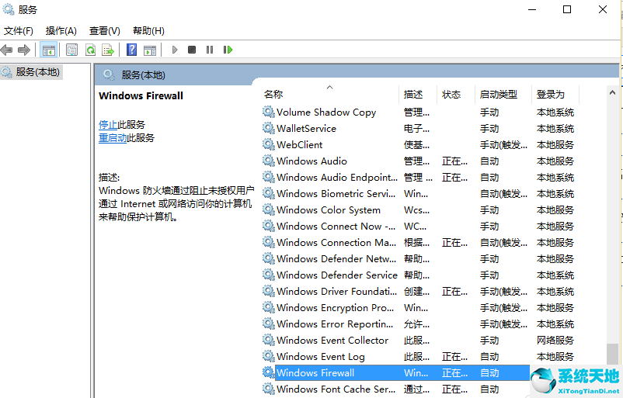Screen dimensions: 623x398
Task: Click the Stop Service square icon
Action: tap(192, 50)
